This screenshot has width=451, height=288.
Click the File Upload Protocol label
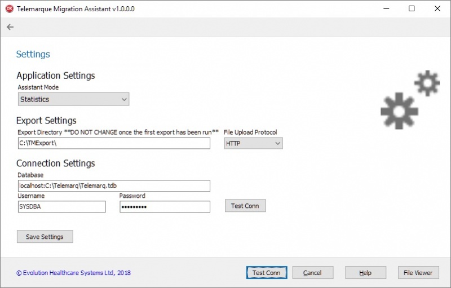tap(250, 132)
